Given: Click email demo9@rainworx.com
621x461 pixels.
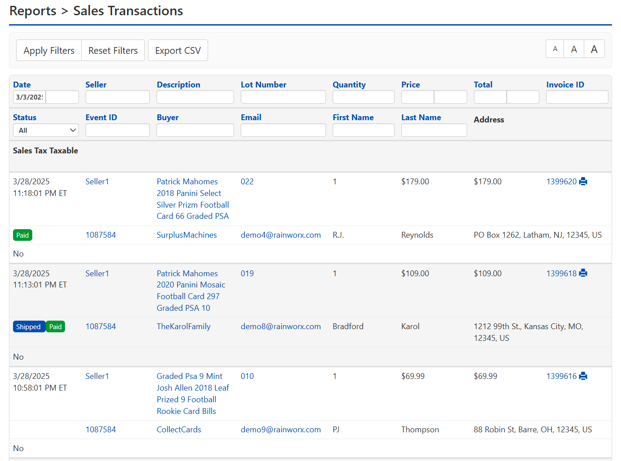Looking at the screenshot, I should point(281,430).
